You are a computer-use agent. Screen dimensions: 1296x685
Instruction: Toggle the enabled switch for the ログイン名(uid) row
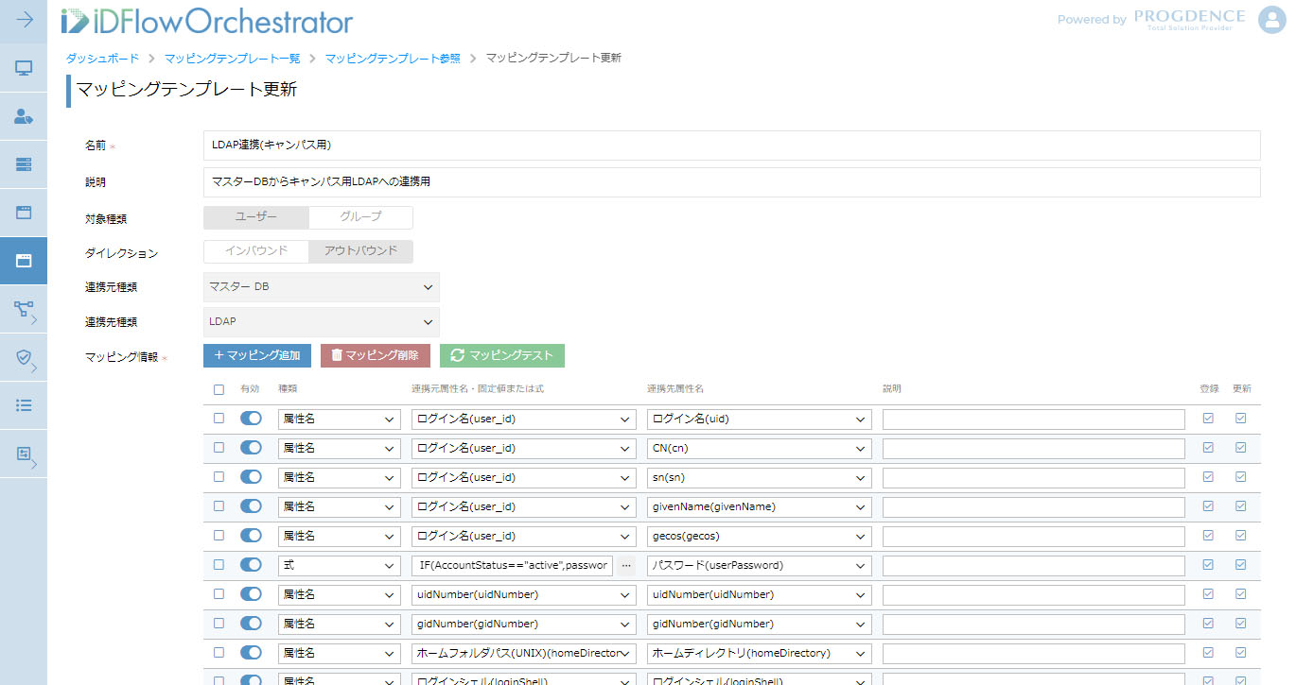(251, 419)
